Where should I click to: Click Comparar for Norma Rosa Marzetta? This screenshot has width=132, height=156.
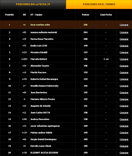pos(124,39)
